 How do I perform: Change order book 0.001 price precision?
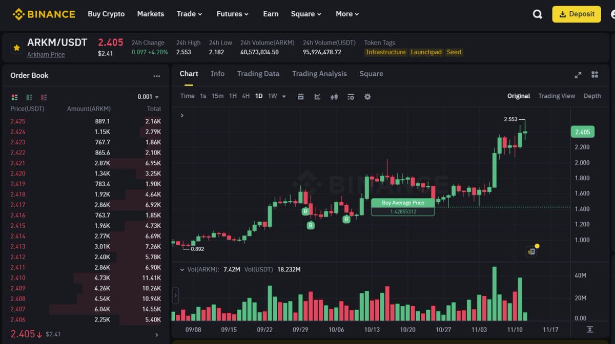click(x=148, y=97)
